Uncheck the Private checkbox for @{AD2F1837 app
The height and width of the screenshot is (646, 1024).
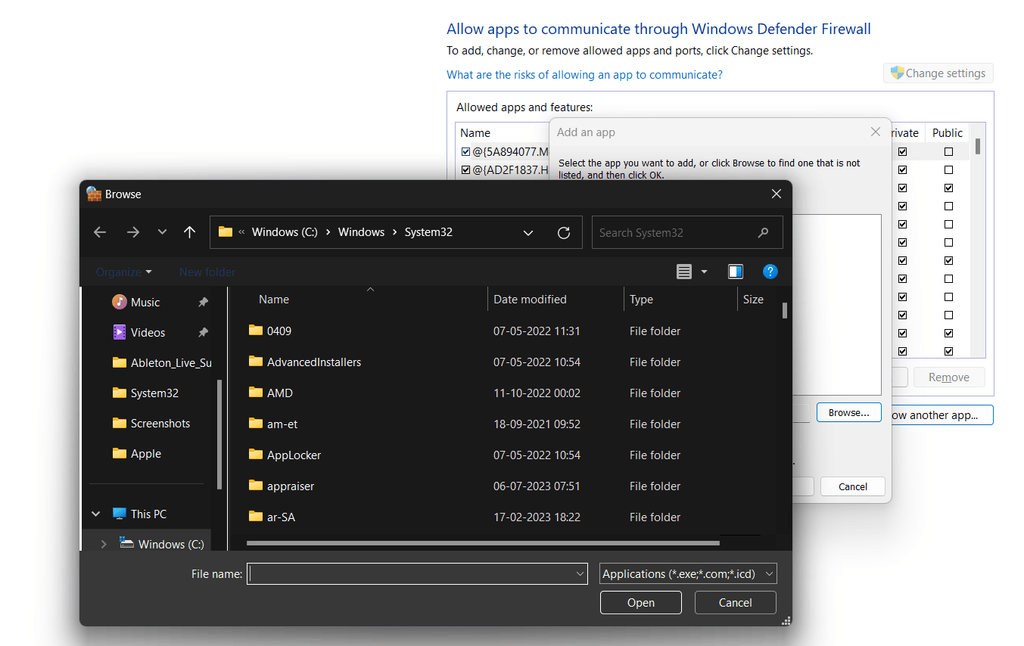click(902, 169)
